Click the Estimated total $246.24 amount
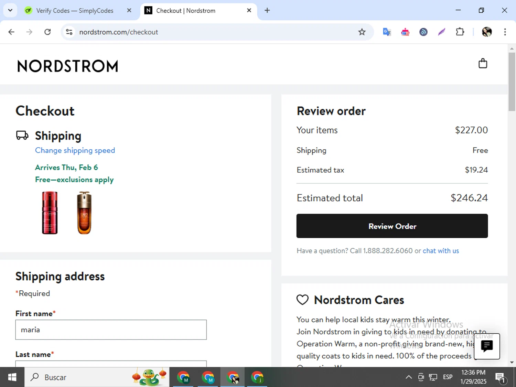Screen dimensions: 516x387 click(469, 198)
